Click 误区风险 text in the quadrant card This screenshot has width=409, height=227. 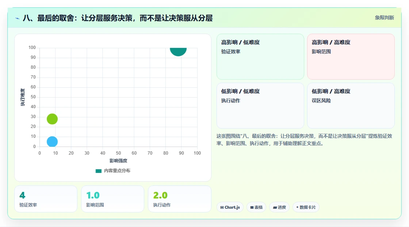point(321,101)
